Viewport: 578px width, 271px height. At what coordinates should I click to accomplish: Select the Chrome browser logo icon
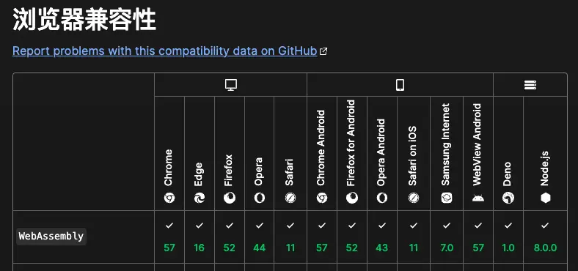pos(169,198)
